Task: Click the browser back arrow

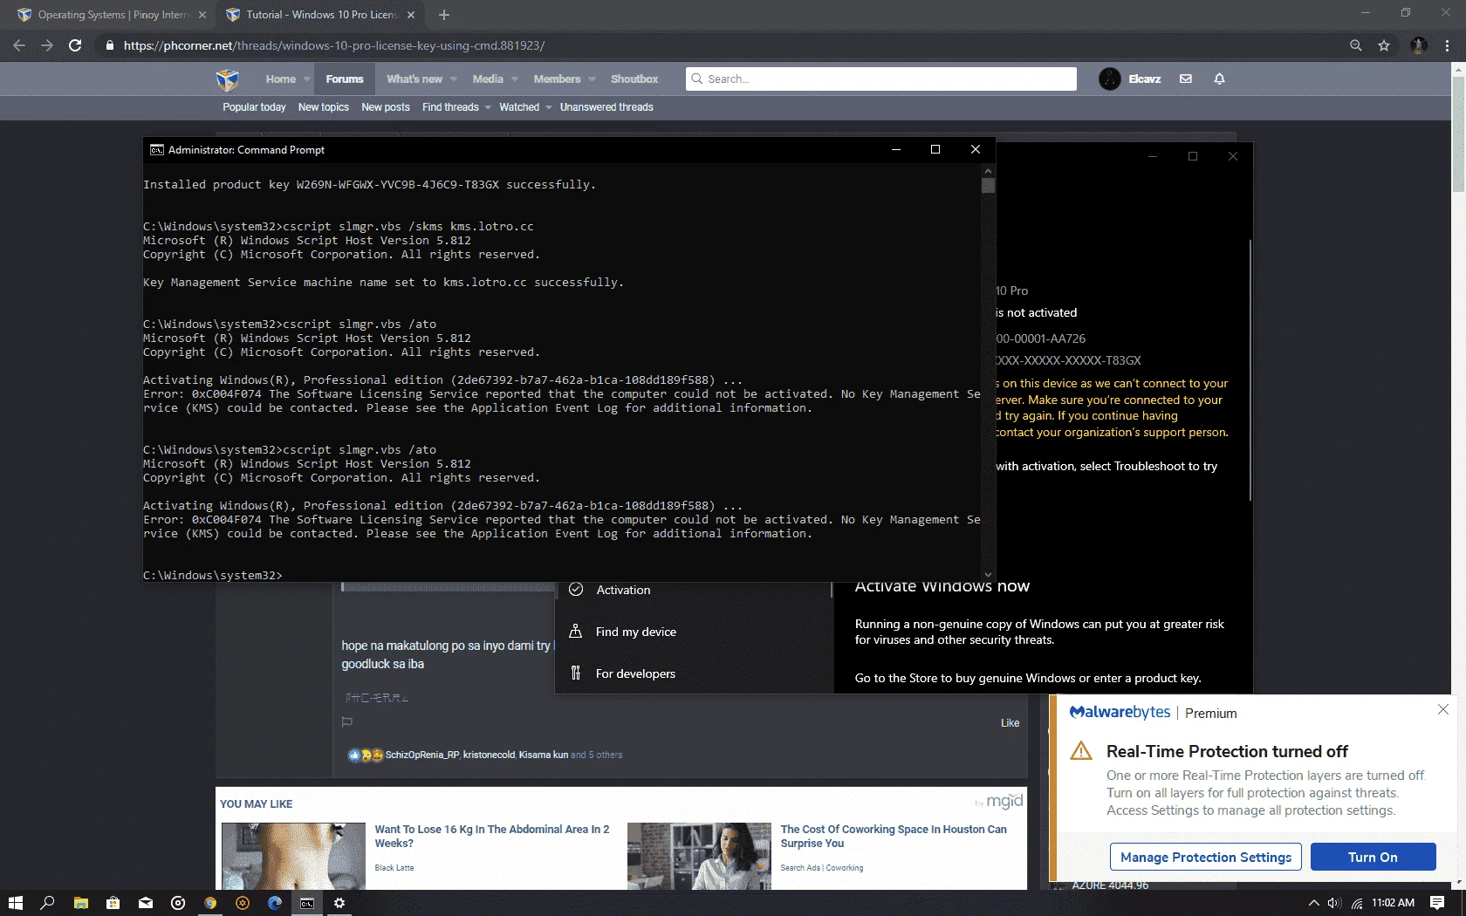Action: click(x=19, y=45)
